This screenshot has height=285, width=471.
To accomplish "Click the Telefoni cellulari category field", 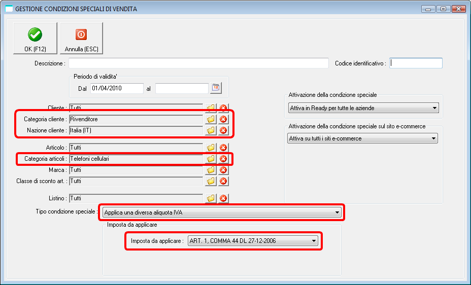I will 136,159.
